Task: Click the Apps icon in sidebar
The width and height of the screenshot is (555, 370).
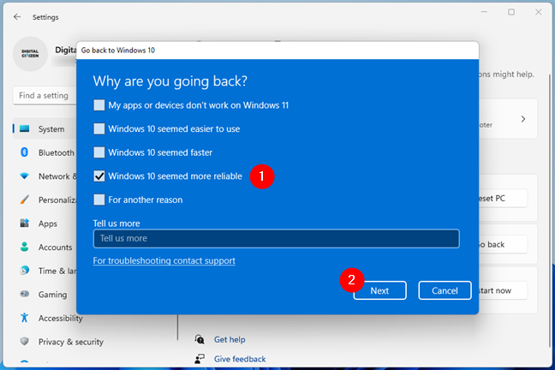Action: click(x=25, y=224)
